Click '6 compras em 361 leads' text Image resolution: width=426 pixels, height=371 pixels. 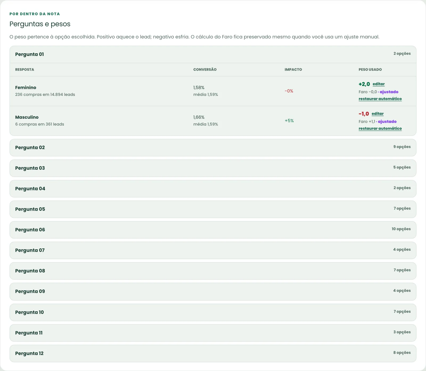click(40, 124)
